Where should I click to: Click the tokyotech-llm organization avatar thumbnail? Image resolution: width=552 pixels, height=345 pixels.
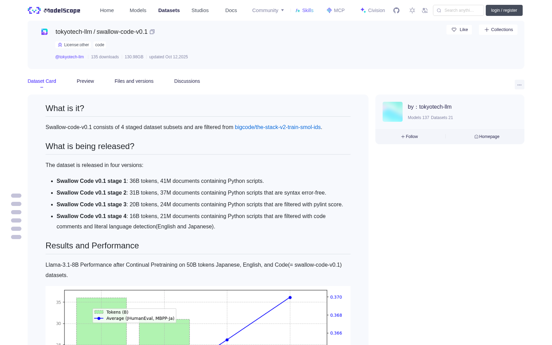[393, 112]
